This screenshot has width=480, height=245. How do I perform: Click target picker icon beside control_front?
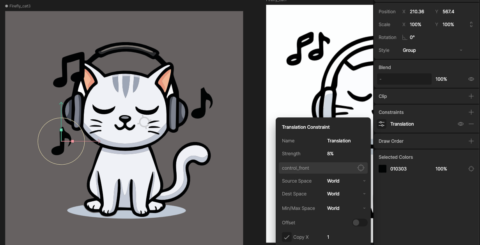361,168
